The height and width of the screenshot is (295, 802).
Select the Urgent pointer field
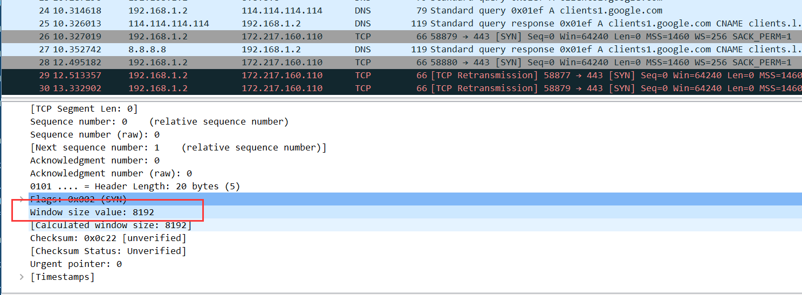pos(76,264)
